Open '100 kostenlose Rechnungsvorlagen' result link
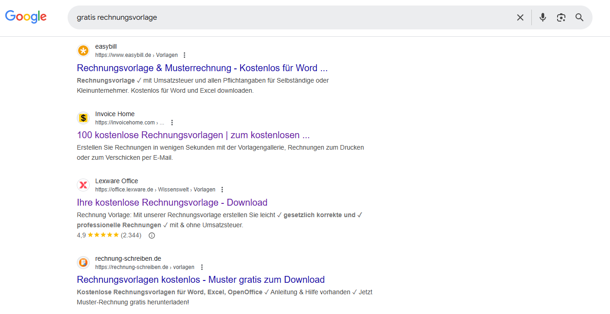 tap(193, 135)
